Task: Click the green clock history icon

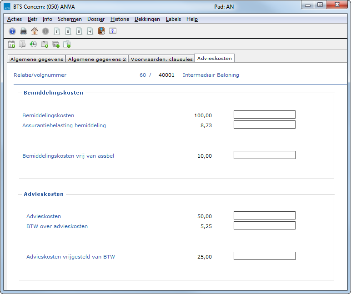Action: tap(34, 44)
